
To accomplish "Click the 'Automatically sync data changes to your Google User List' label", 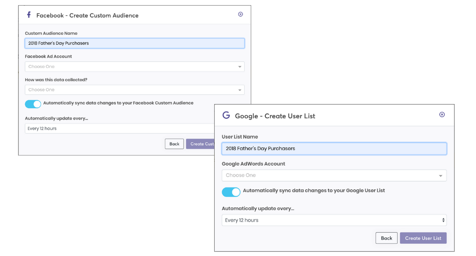I will pos(314,191).
